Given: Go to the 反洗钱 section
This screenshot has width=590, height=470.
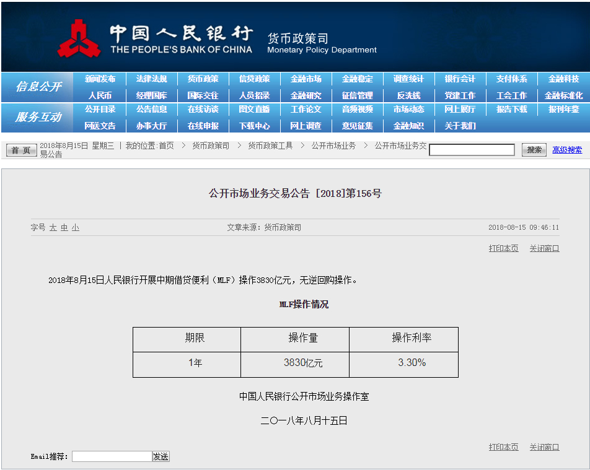Looking at the screenshot, I should pyautogui.click(x=408, y=95).
